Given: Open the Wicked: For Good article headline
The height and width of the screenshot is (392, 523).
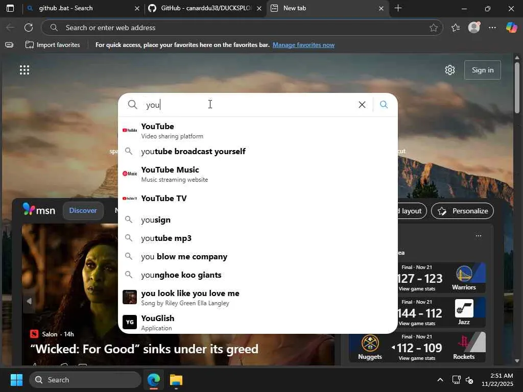Looking at the screenshot, I should click(144, 349).
